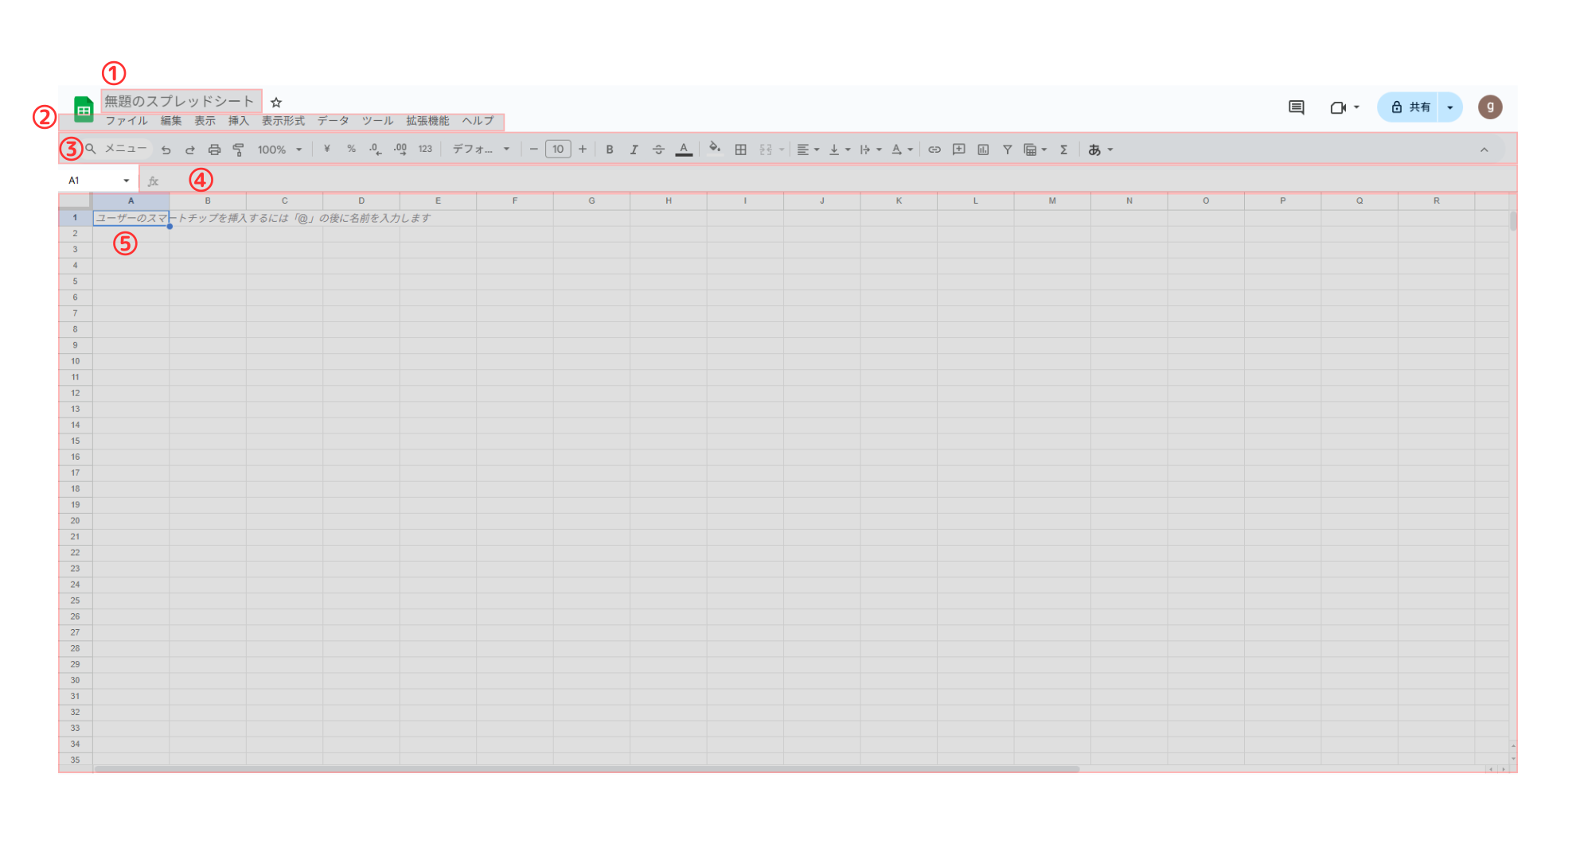The height and width of the screenshot is (859, 1576).
Task: Click the spreadsheet title 無題のスプレッドシート
Action: (179, 101)
